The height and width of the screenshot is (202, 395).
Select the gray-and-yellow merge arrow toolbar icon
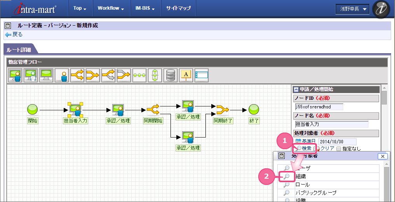coord(124,75)
